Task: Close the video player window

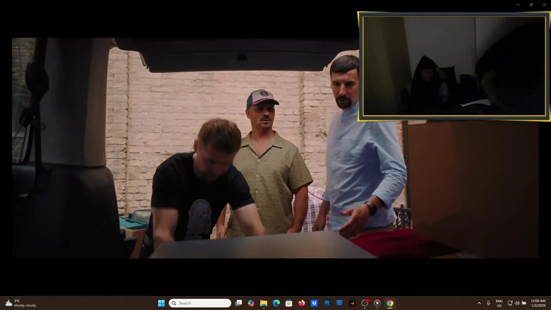Action: click(544, 5)
